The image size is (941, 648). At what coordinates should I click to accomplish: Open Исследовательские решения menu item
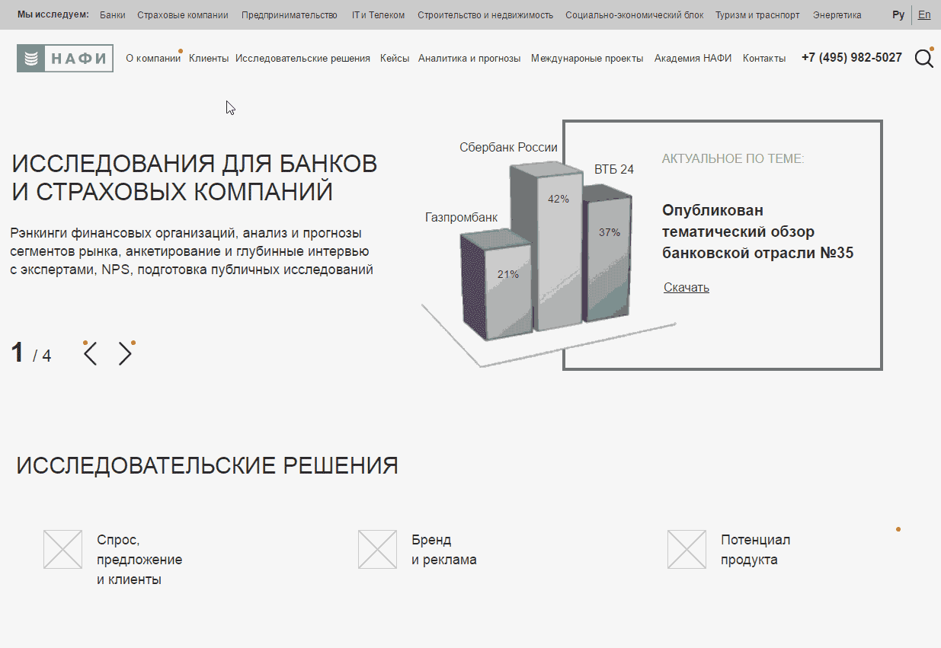302,59
